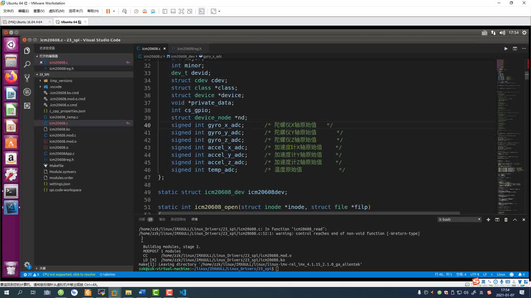Click the VMware console view icon
This screenshot has height=298, width=531.
[202, 11]
